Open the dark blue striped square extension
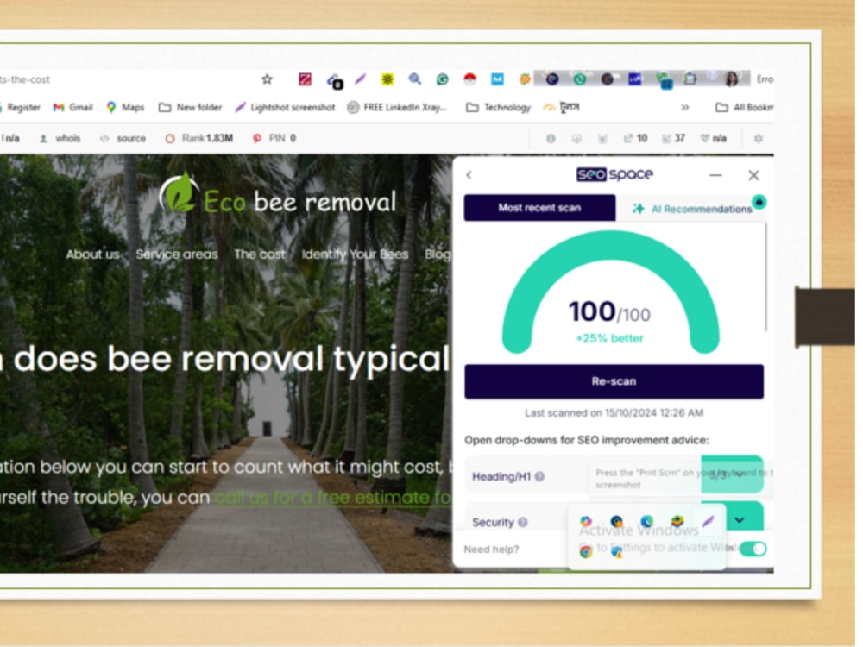The width and height of the screenshot is (863, 647). 634,79
